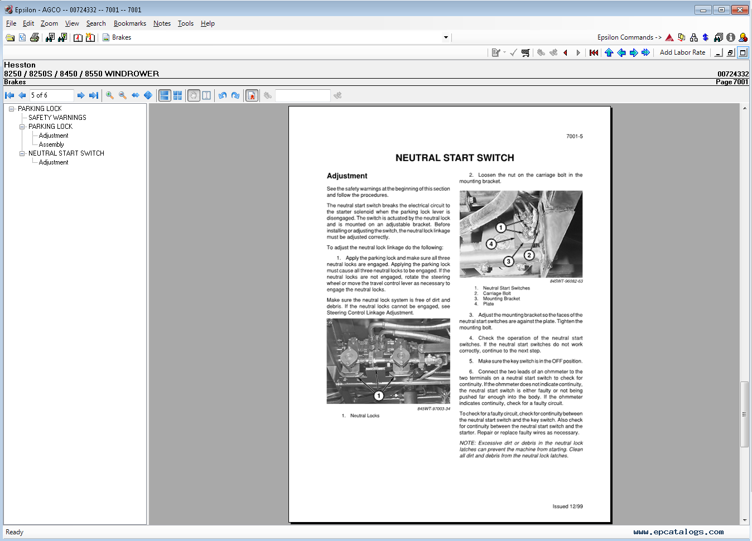
Task: Click the Add Labor Rate button
Action: point(682,52)
